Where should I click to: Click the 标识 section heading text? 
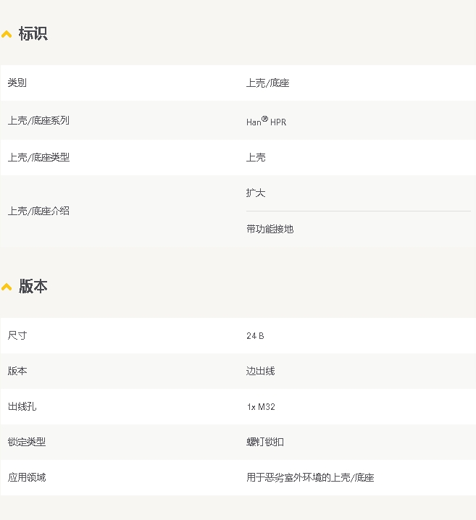point(33,33)
